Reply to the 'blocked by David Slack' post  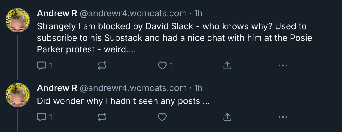point(42,66)
